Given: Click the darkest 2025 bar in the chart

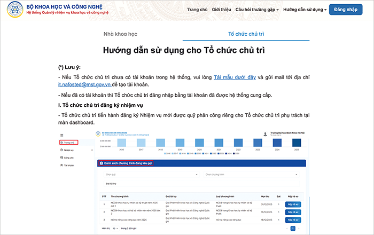Looking at the screenshot, I should (296, 143).
